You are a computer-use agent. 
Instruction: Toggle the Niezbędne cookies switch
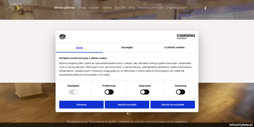[x=73, y=92]
